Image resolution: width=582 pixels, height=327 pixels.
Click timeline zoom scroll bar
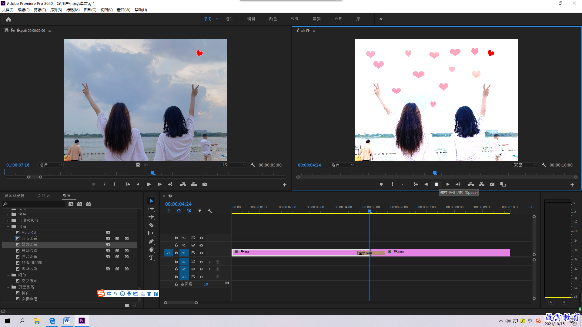point(181,302)
